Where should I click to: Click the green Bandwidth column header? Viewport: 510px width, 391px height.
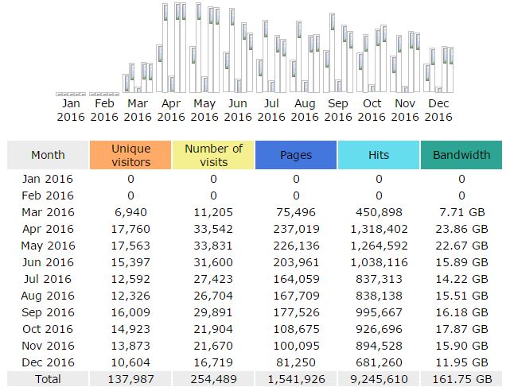click(461, 155)
